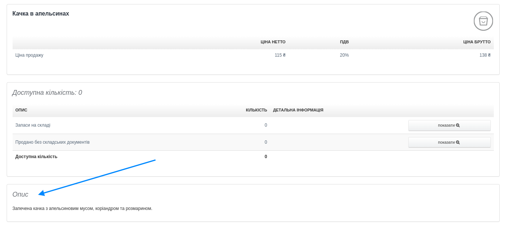
Task: Click the Ціна нетто column header
Action: pyautogui.click(x=273, y=42)
